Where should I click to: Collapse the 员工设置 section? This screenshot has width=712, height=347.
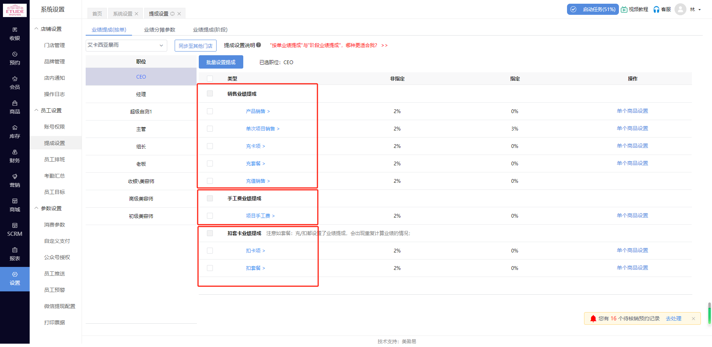[51, 110]
